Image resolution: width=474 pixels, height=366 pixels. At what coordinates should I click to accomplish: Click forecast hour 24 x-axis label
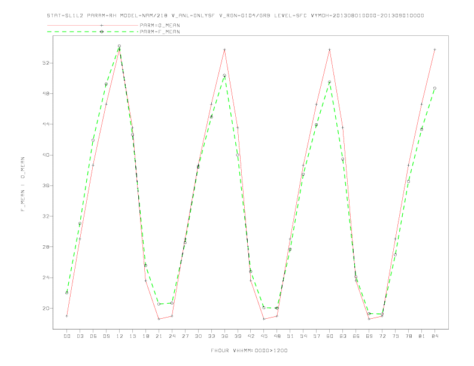tap(172, 336)
